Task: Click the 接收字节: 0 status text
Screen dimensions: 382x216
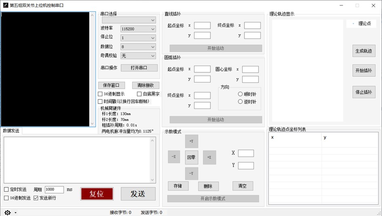Action: click(x=121, y=213)
